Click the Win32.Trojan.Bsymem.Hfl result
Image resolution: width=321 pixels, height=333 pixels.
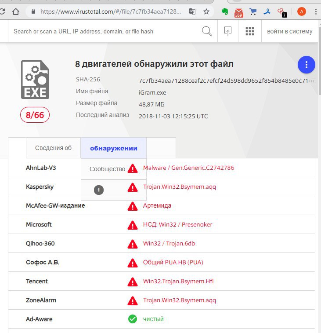178,281
